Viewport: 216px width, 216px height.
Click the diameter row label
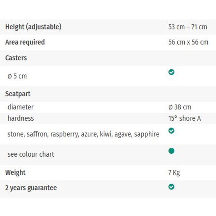(21, 107)
